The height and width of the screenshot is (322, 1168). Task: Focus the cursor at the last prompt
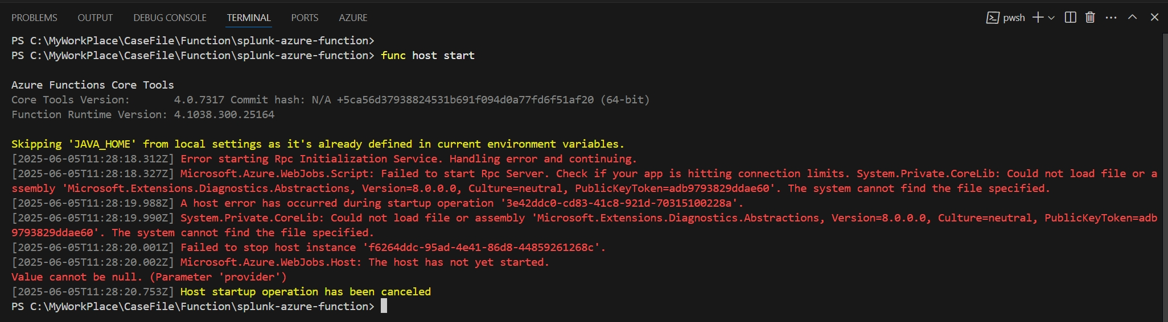click(x=384, y=306)
